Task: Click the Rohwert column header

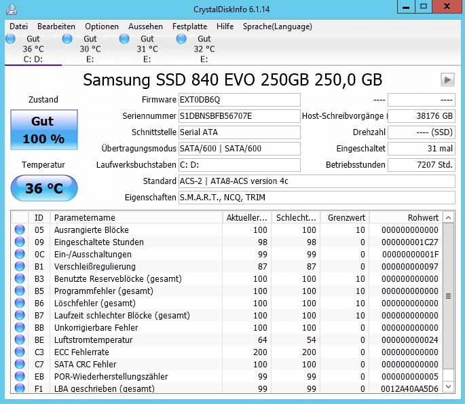Action: click(406, 218)
